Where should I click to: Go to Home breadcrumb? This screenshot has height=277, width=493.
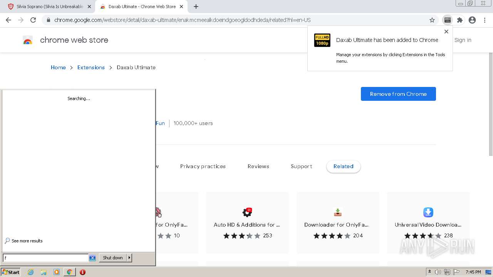58,67
